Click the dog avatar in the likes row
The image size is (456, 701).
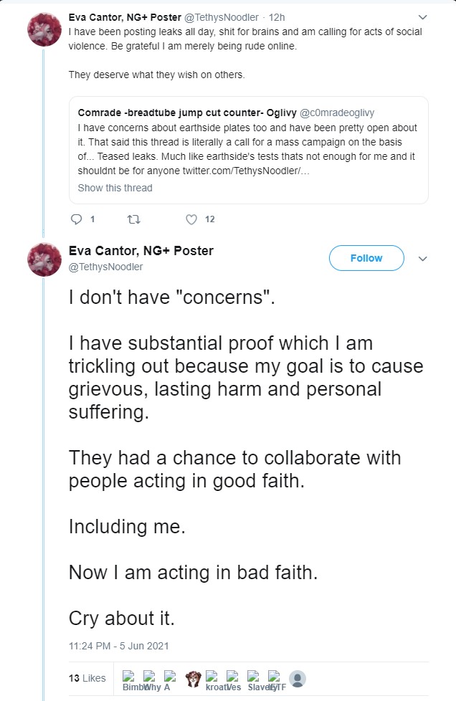pos(194,679)
